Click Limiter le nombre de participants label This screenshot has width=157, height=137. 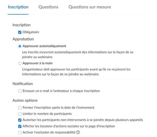(x=47, y=114)
